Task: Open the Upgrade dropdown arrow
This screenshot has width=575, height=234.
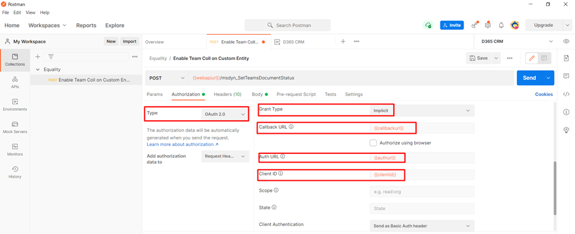Action: (x=567, y=25)
